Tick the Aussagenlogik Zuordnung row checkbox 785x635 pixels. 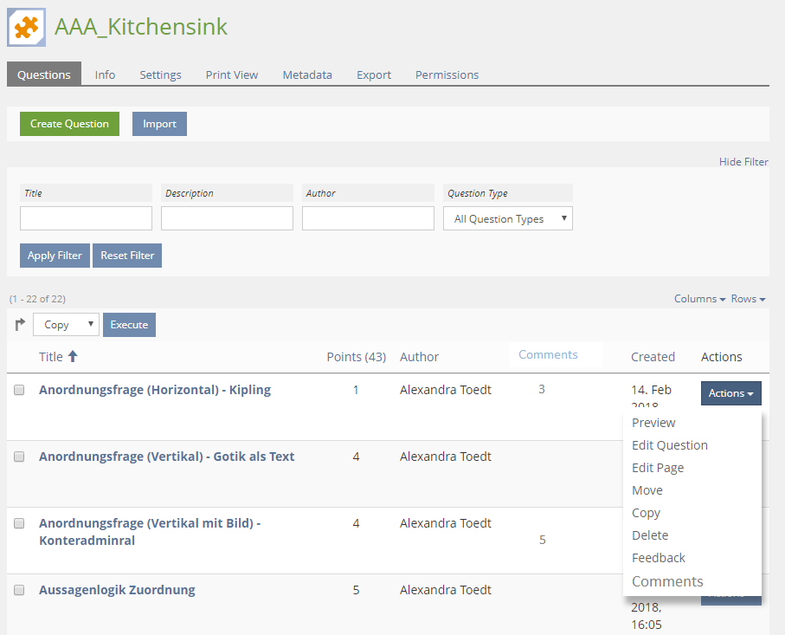point(19,590)
